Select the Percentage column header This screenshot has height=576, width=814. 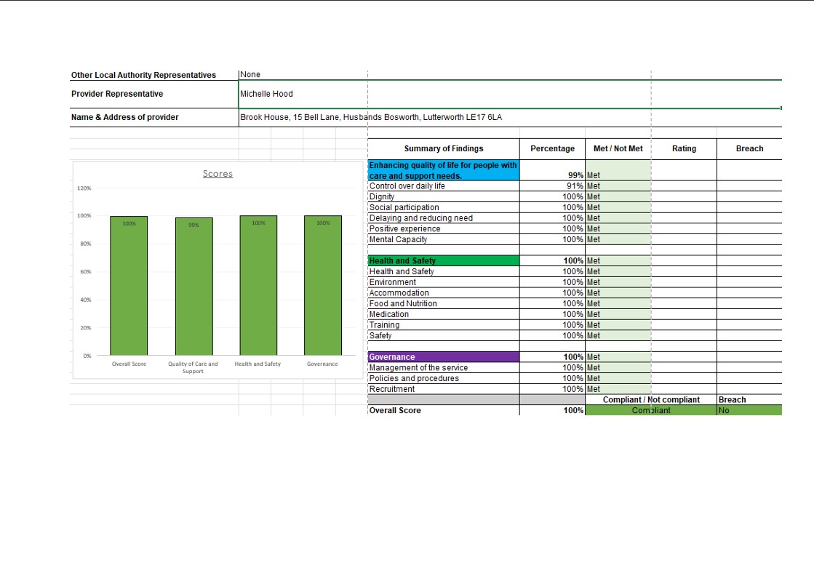pos(552,148)
